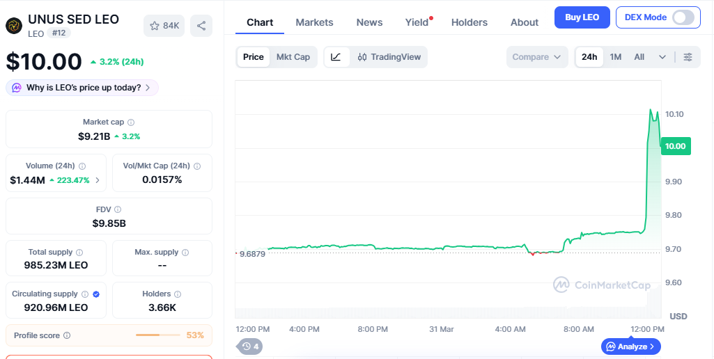Click the $9.85B FDV value
Image resolution: width=714 pixels, height=359 pixels.
(x=109, y=223)
